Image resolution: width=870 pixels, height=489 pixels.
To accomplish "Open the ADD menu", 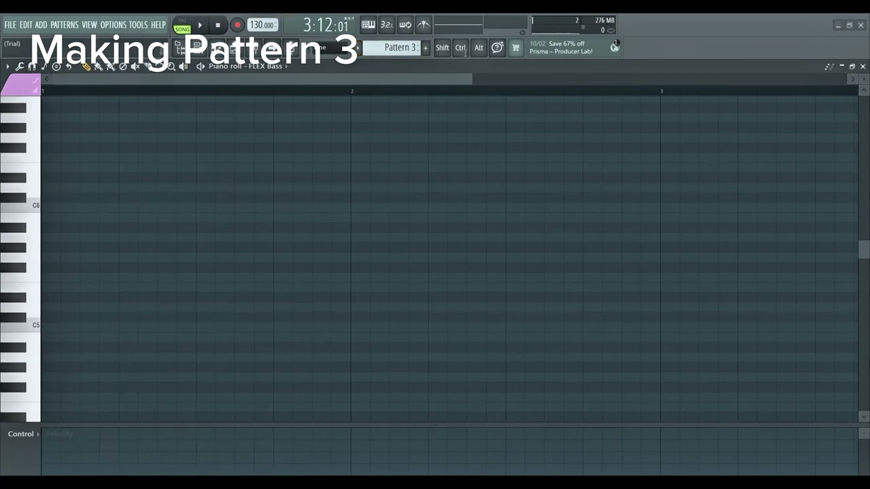I will coord(41,25).
